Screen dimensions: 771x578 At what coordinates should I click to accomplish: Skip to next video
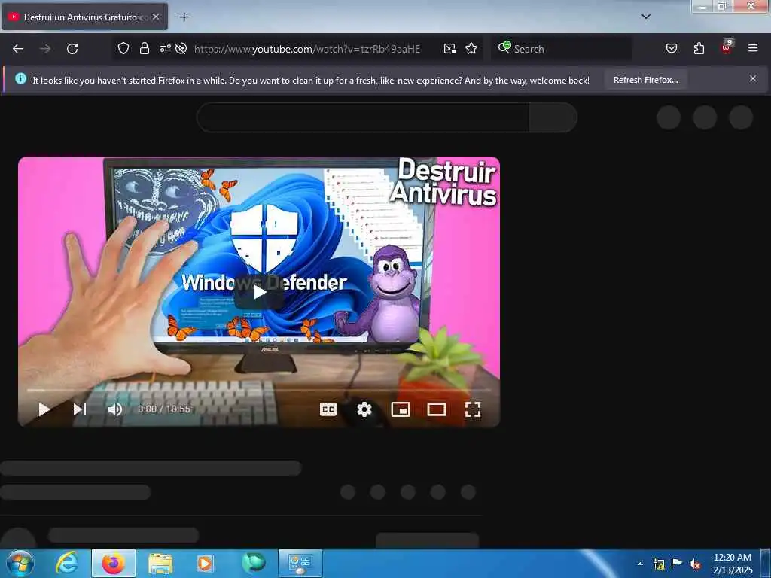[80, 409]
